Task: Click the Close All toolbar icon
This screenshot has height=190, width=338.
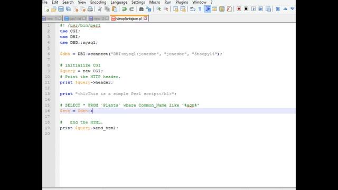Action: click(83, 9)
